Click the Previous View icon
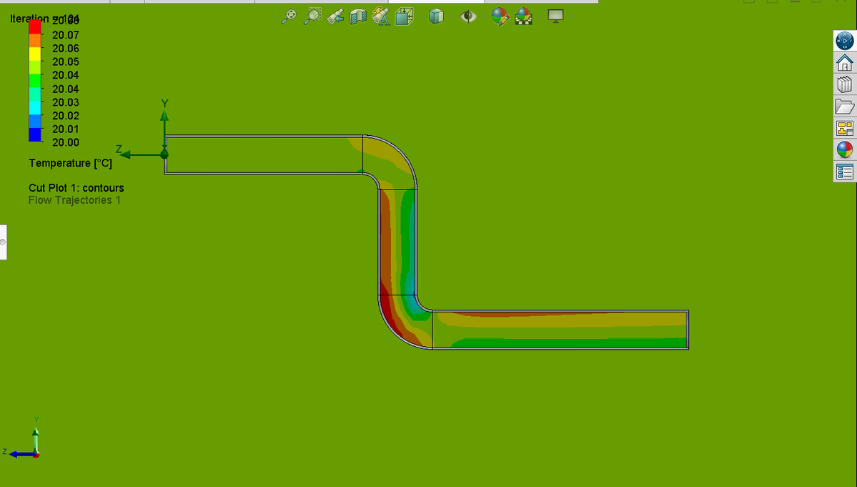 tap(335, 16)
